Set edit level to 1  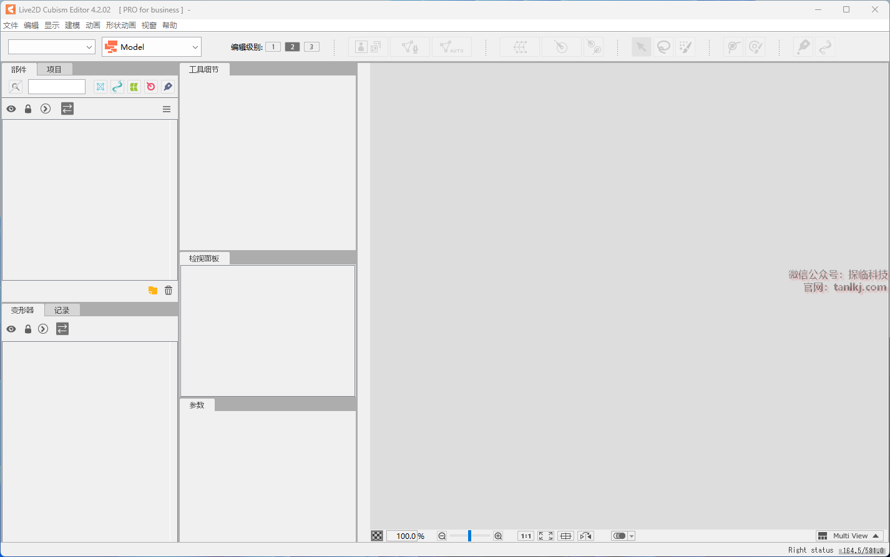coord(273,47)
